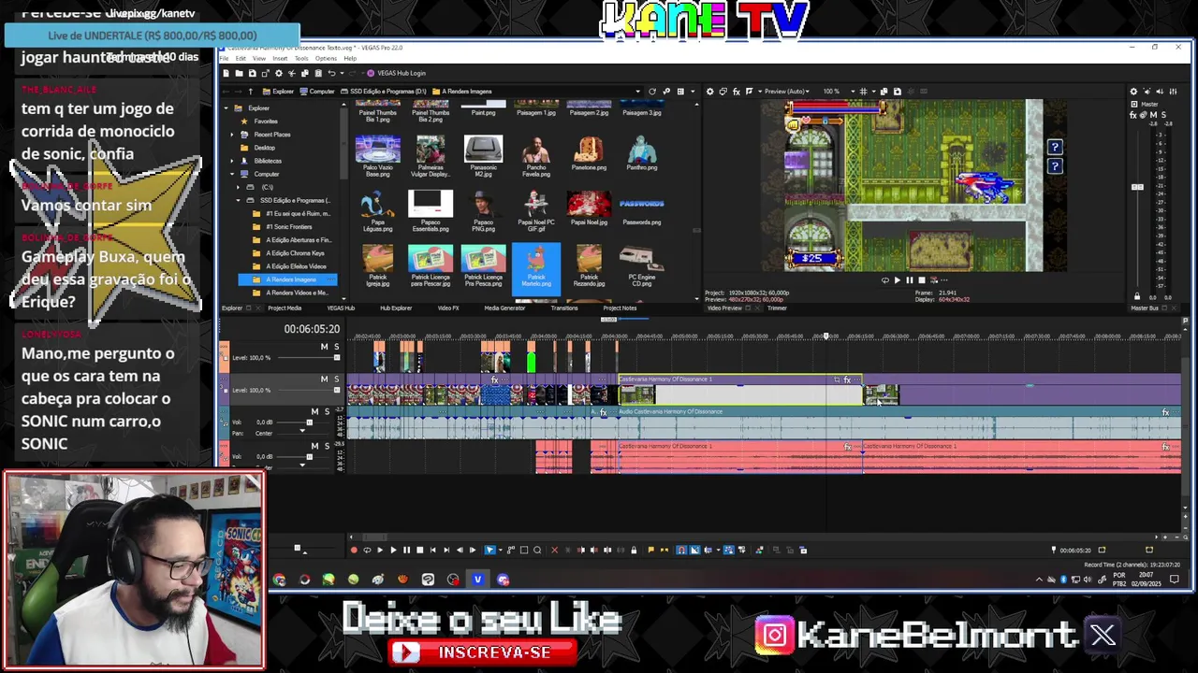Open Chrome from the Windows taskbar

279,580
